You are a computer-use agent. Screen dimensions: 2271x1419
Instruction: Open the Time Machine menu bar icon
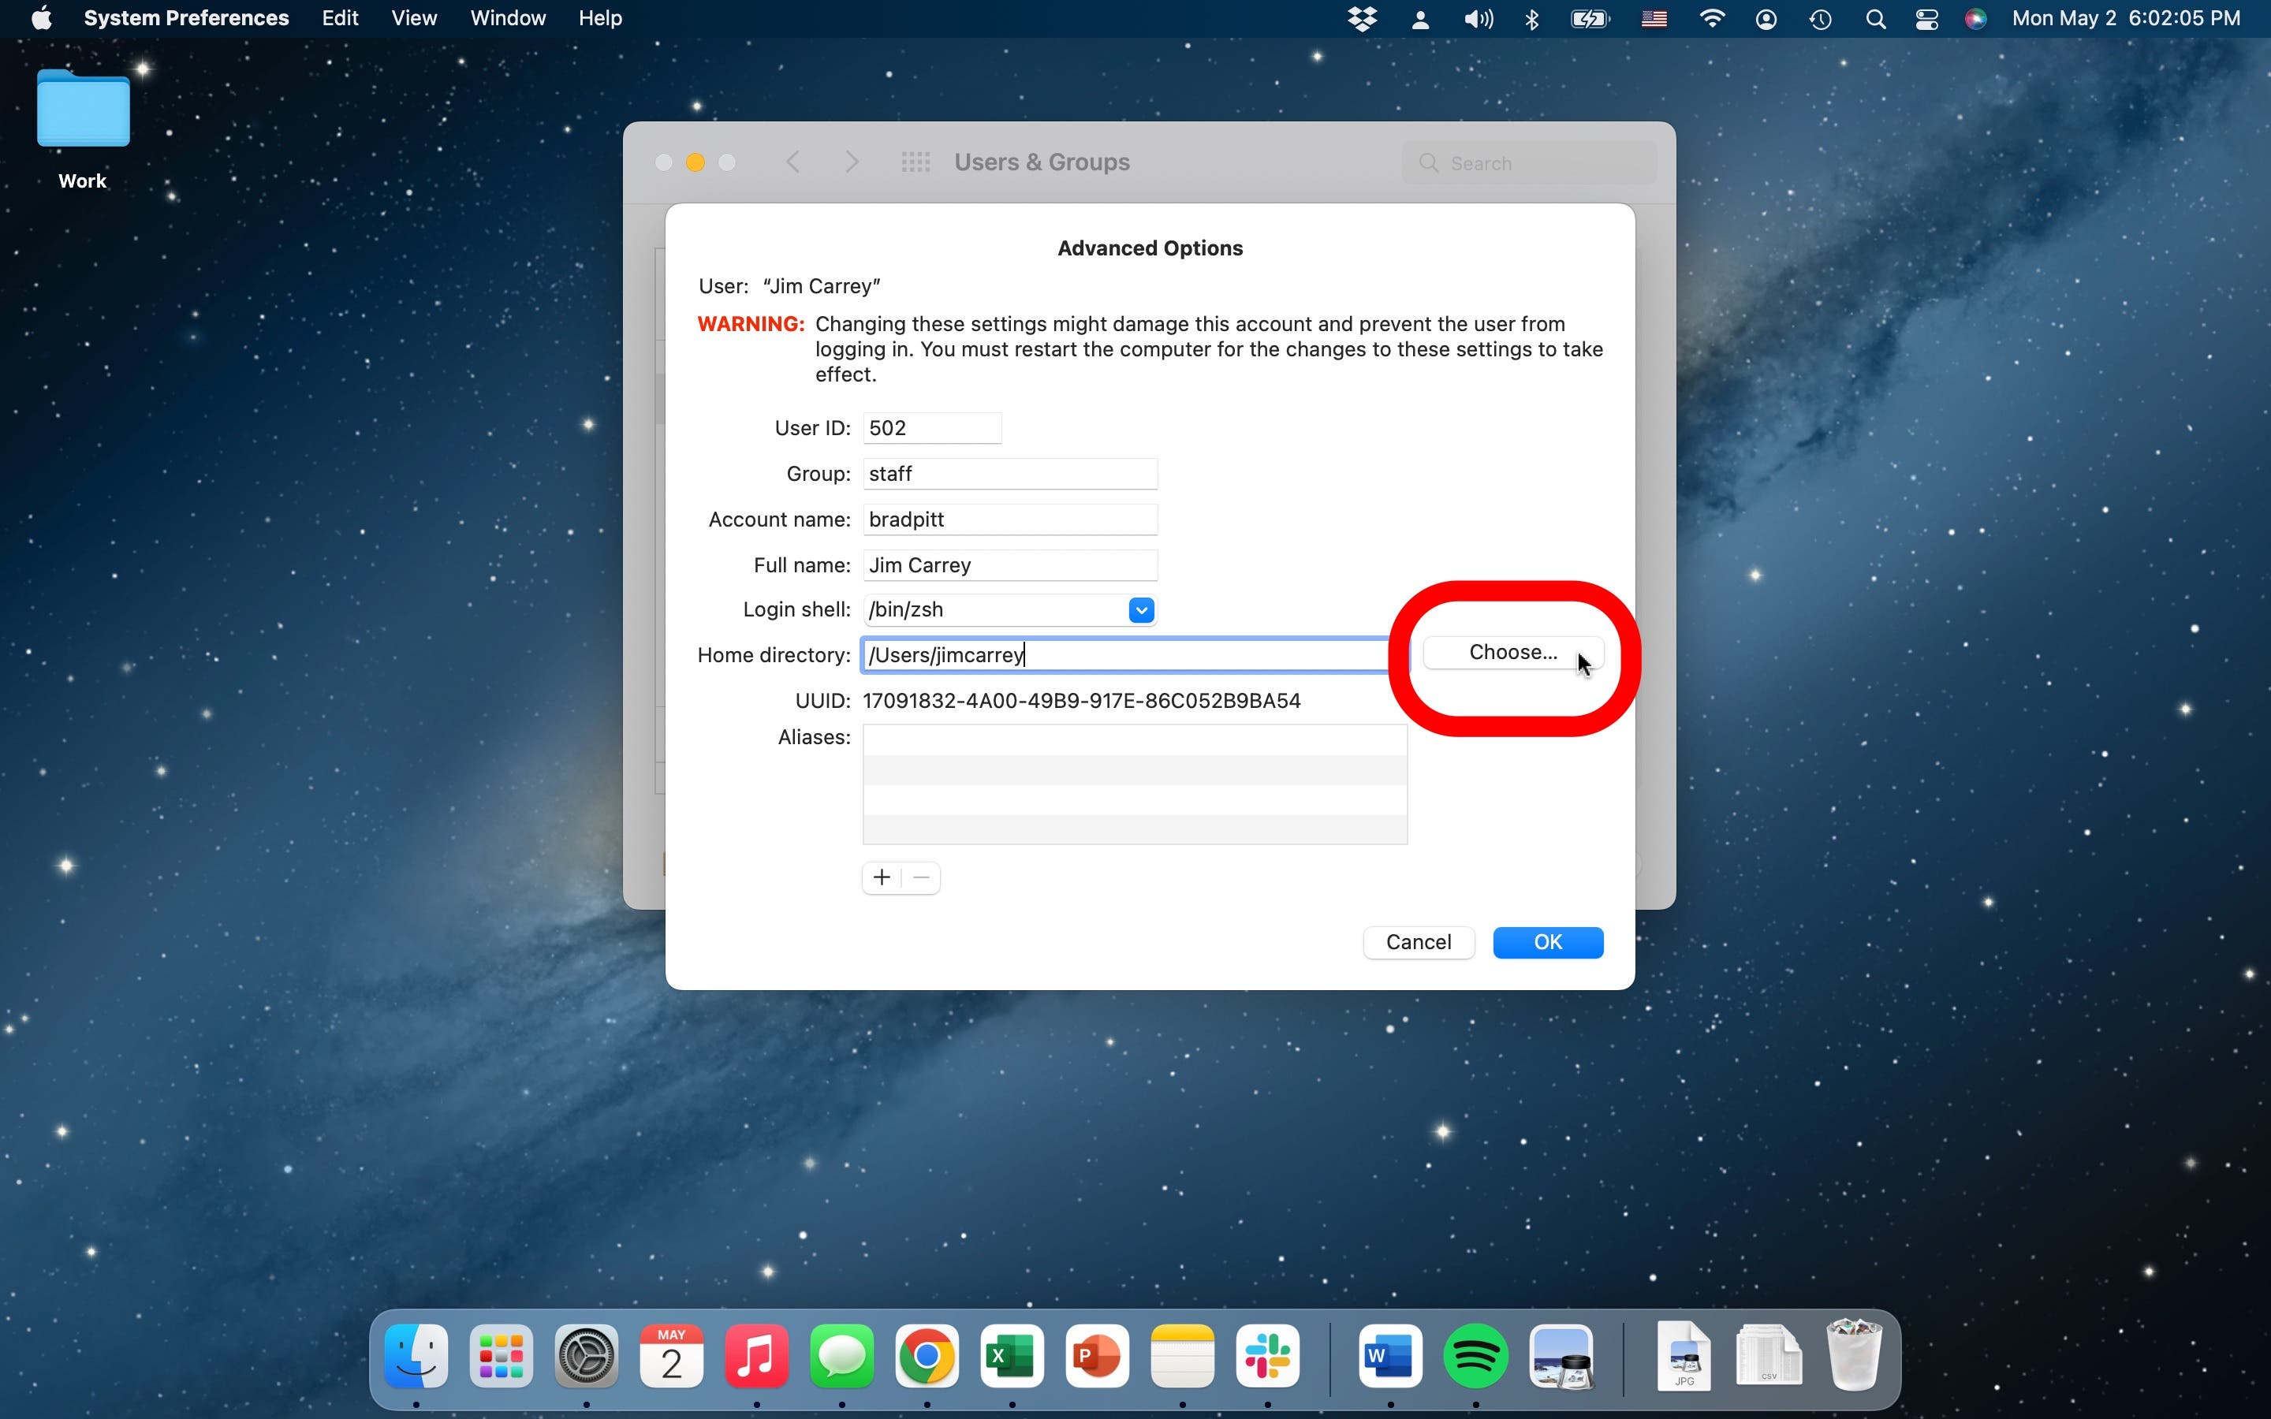[x=1821, y=18]
